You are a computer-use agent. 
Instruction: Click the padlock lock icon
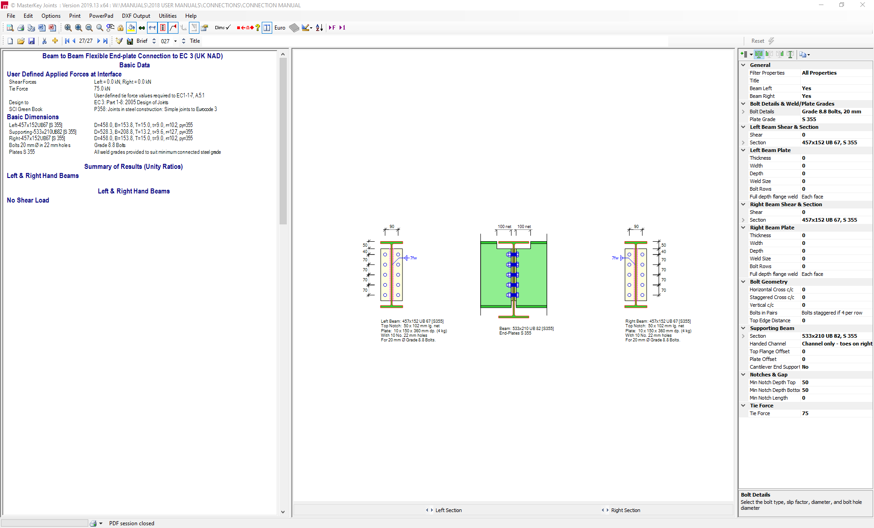point(120,28)
